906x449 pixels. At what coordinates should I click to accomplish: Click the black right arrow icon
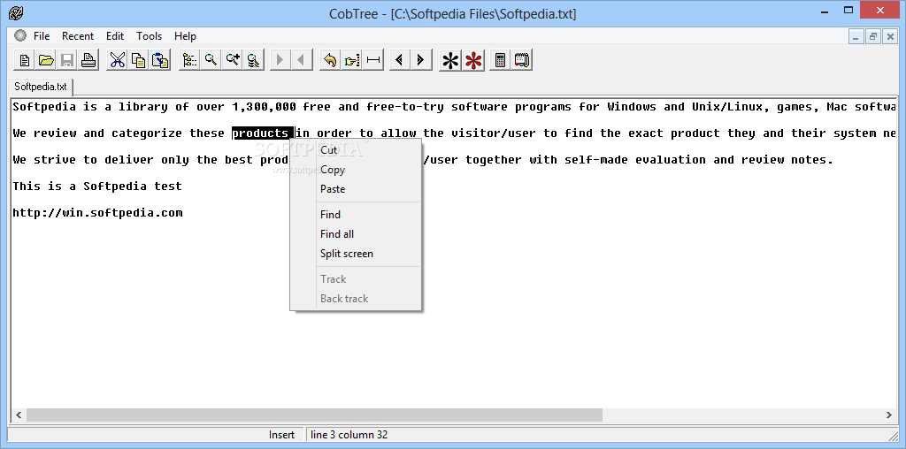click(x=420, y=60)
